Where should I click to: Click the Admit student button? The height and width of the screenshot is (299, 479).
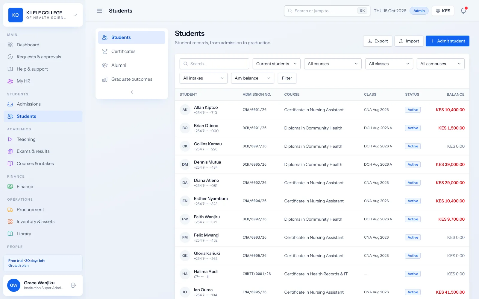[448, 41]
